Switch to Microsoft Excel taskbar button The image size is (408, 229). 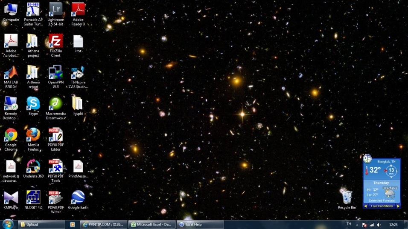pyautogui.click(x=152, y=225)
